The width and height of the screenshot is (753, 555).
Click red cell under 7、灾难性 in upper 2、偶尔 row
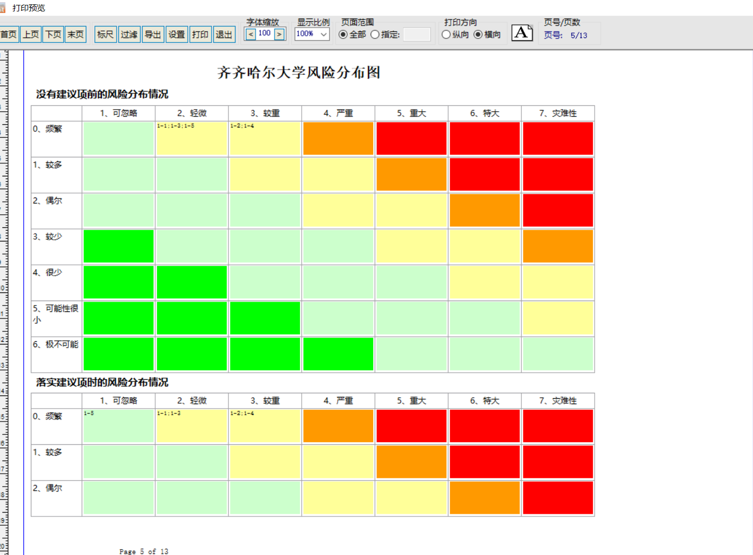coord(558,210)
